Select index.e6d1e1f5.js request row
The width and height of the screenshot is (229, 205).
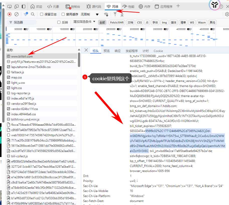(x=42, y=98)
